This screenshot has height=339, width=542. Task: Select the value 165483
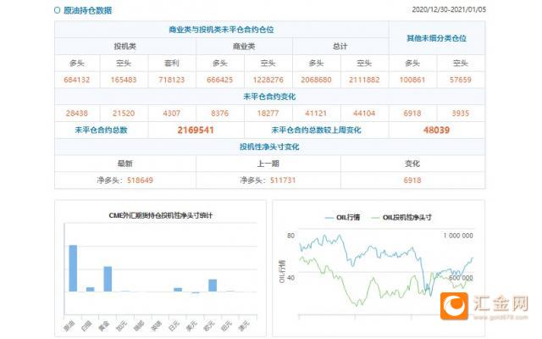click(124, 80)
